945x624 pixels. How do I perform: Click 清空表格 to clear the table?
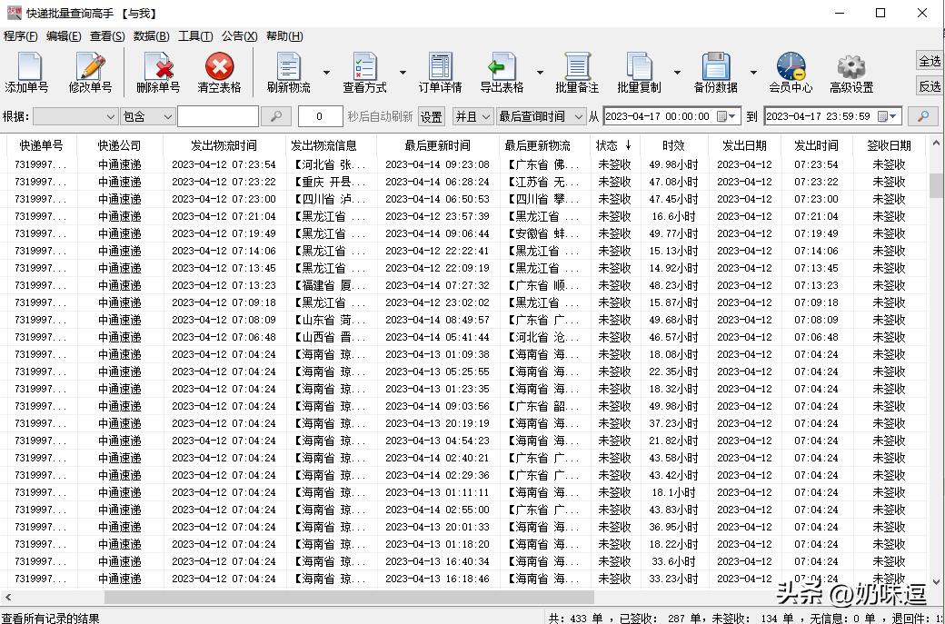[221, 71]
